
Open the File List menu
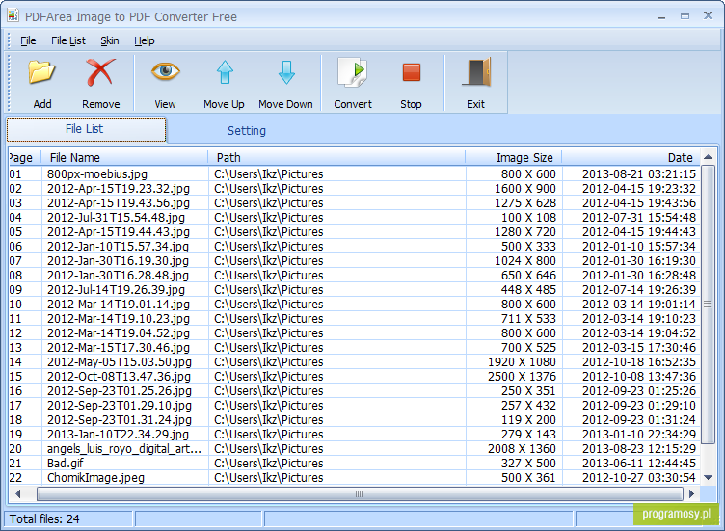[x=67, y=40]
